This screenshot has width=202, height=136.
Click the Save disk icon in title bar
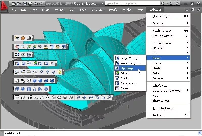point(24,4)
